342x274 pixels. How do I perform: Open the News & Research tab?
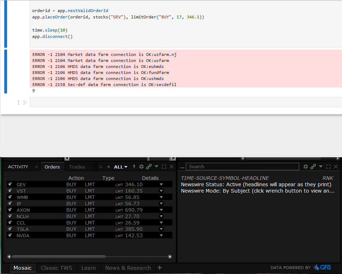[x=128, y=268]
